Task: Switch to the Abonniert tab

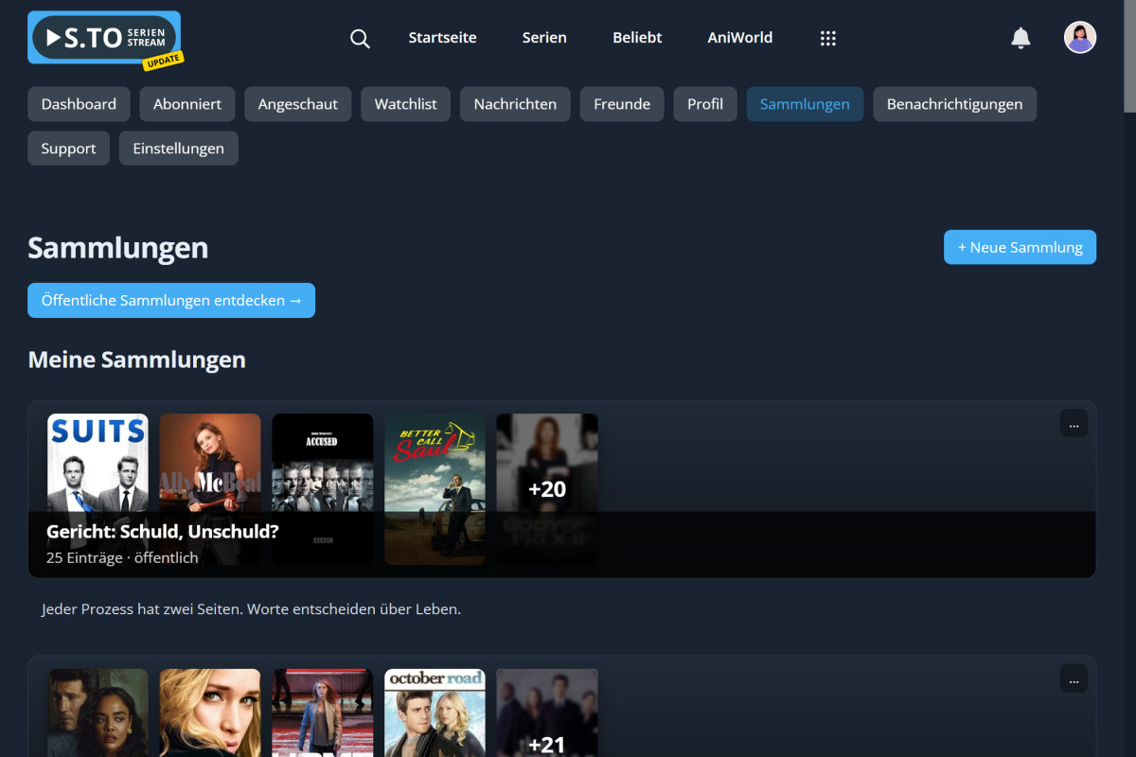Action: [186, 104]
